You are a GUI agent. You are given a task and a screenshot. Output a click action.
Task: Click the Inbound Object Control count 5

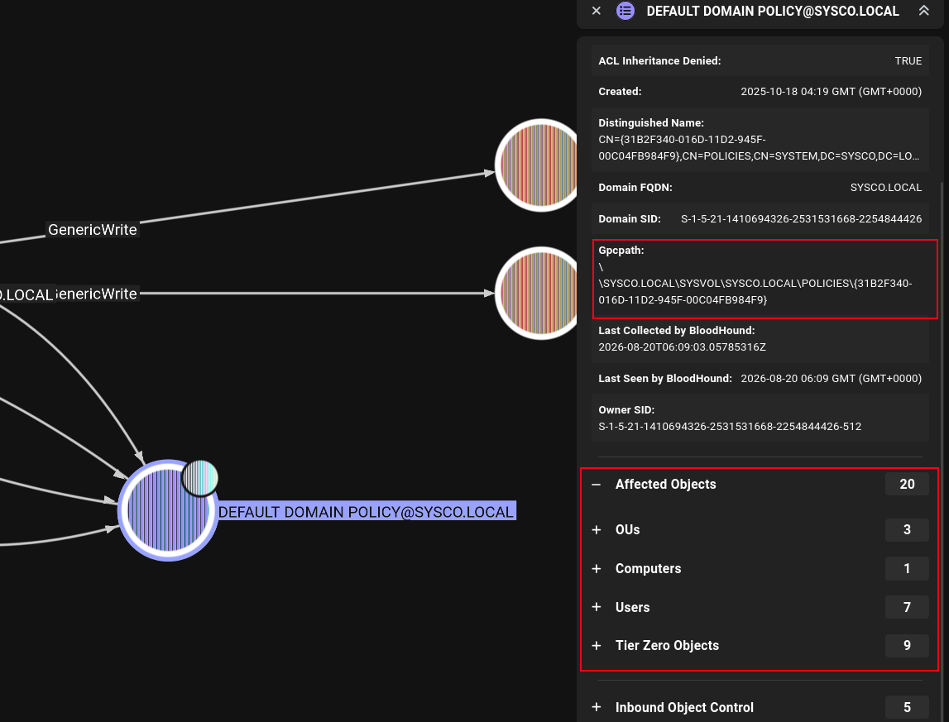[x=907, y=707]
